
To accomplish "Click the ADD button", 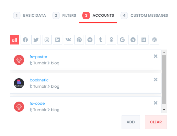I will point(131,122).
